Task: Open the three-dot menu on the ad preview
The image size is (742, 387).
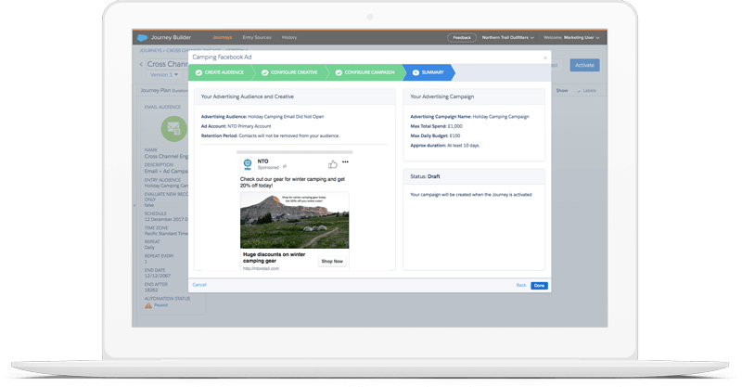Action: point(346,163)
